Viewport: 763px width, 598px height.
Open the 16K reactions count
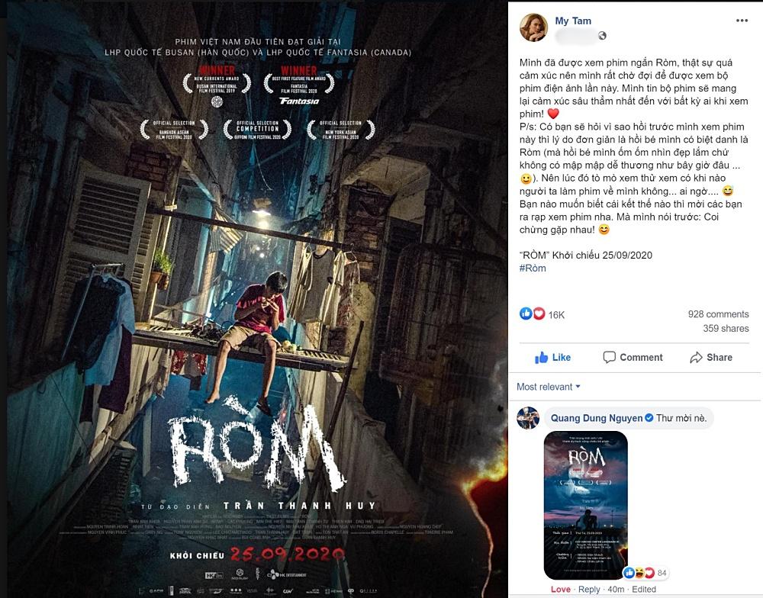(556, 315)
